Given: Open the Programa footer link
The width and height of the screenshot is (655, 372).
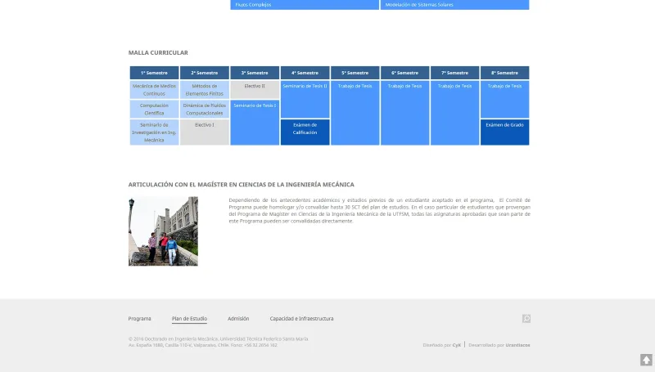Looking at the screenshot, I should click(x=139, y=319).
